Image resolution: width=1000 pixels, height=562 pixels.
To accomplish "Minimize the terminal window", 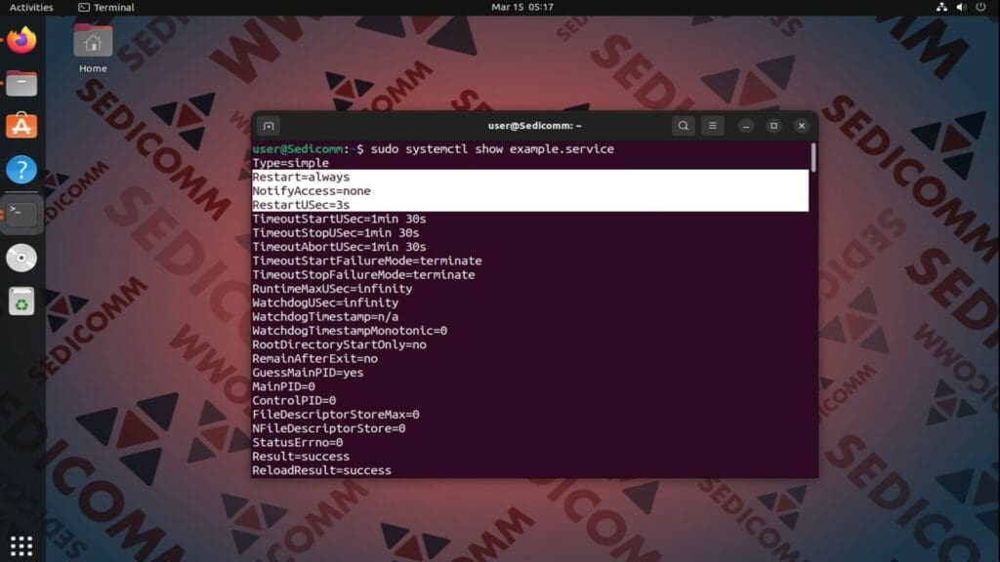I will click(745, 126).
